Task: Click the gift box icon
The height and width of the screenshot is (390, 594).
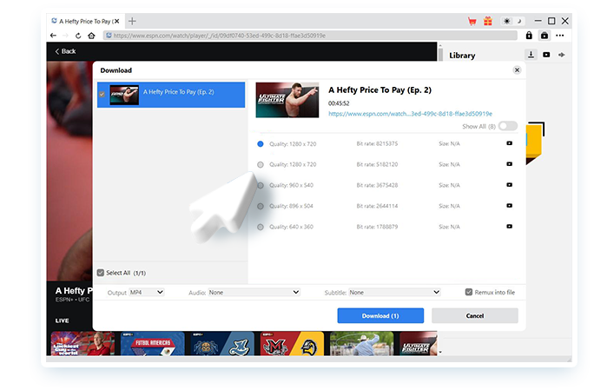Action: [x=488, y=21]
